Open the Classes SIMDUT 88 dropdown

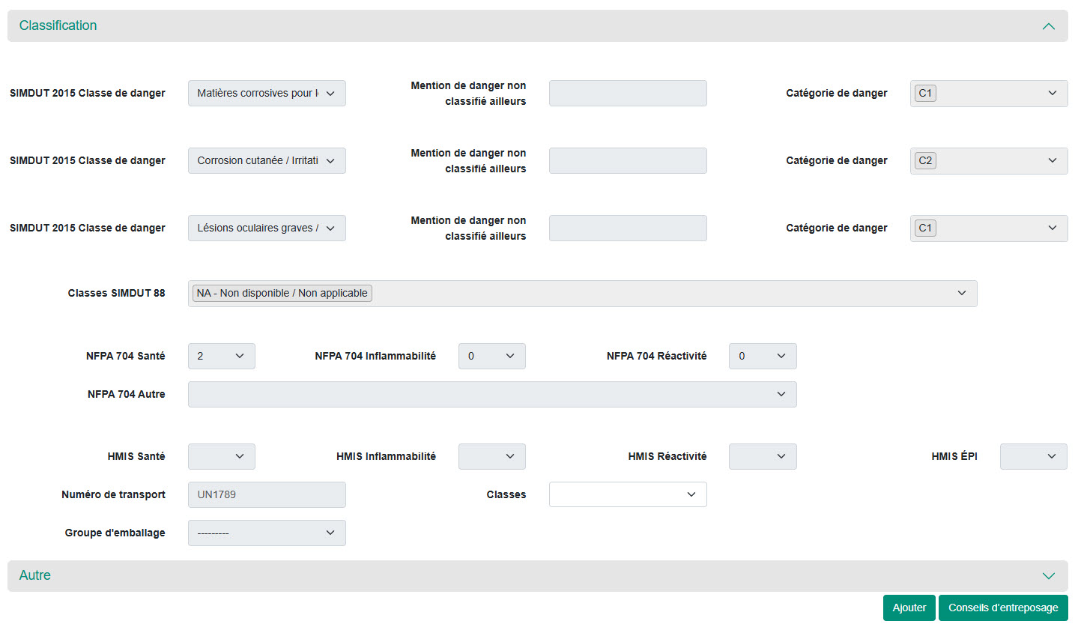582,294
